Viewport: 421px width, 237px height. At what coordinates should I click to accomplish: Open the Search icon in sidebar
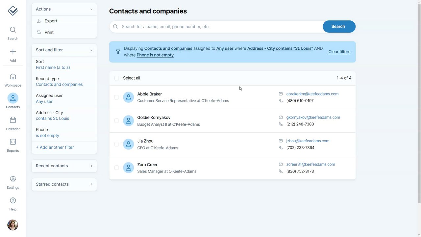click(x=13, y=30)
